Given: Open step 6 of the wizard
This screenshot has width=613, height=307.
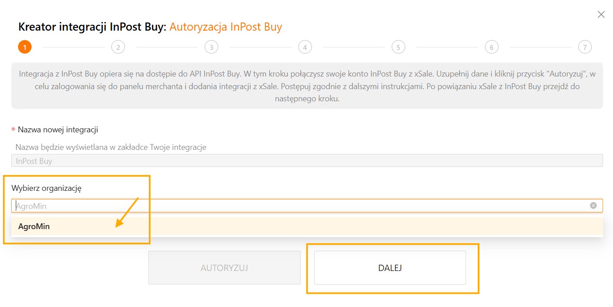Looking at the screenshot, I should (491, 47).
